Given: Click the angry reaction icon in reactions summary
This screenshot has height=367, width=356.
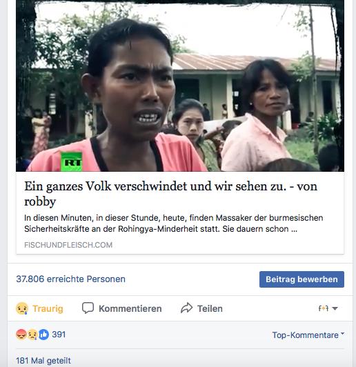Looking at the screenshot, I should [21, 335].
